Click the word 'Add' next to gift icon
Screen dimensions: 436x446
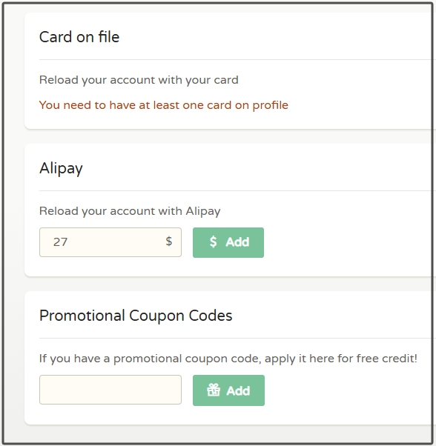(238, 390)
